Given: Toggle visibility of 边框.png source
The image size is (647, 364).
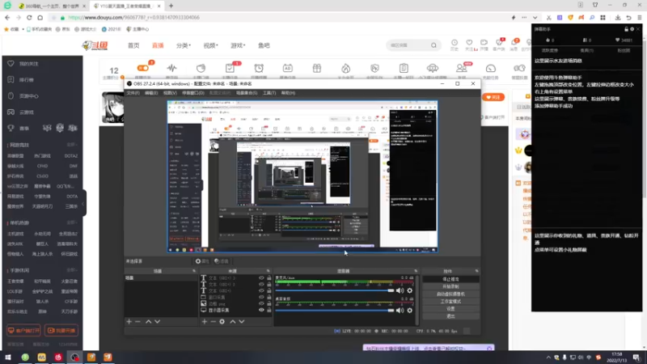Looking at the screenshot, I should pos(261,304).
